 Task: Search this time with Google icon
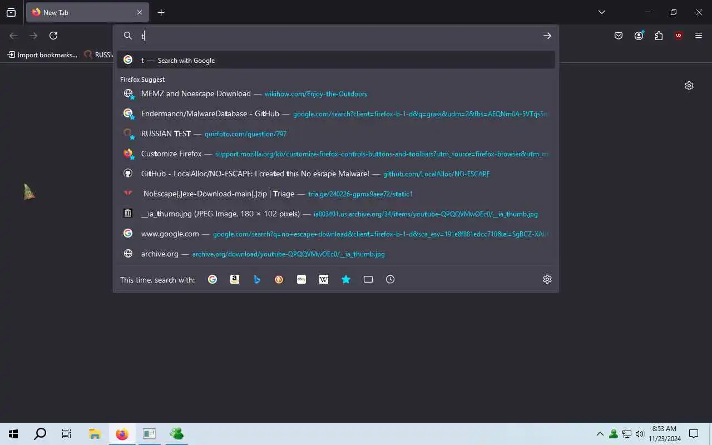[212, 279]
